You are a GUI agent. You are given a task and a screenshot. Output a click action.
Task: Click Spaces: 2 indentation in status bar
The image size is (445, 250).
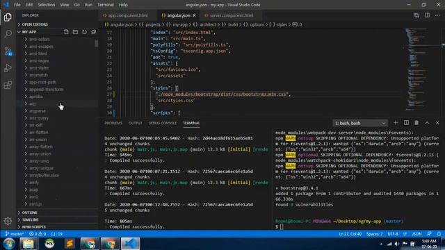click(x=374, y=234)
